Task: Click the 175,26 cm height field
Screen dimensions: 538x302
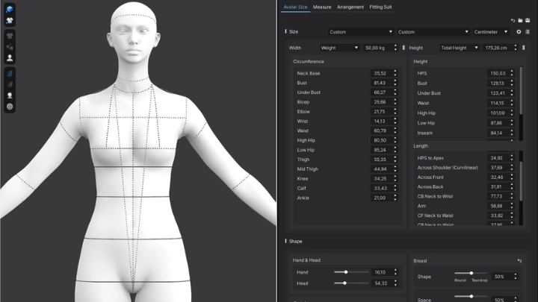Action: coord(497,48)
